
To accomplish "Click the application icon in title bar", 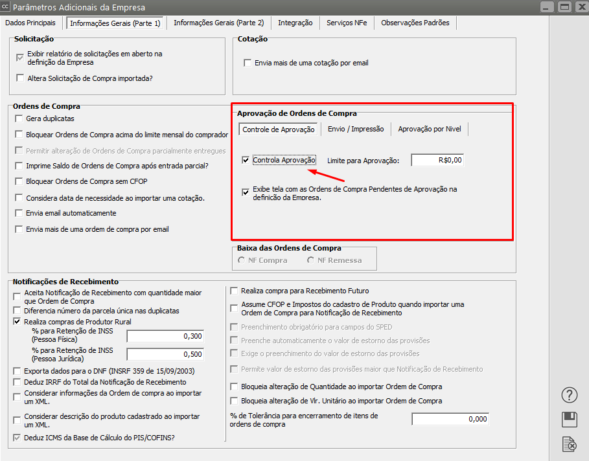I will (x=6, y=7).
